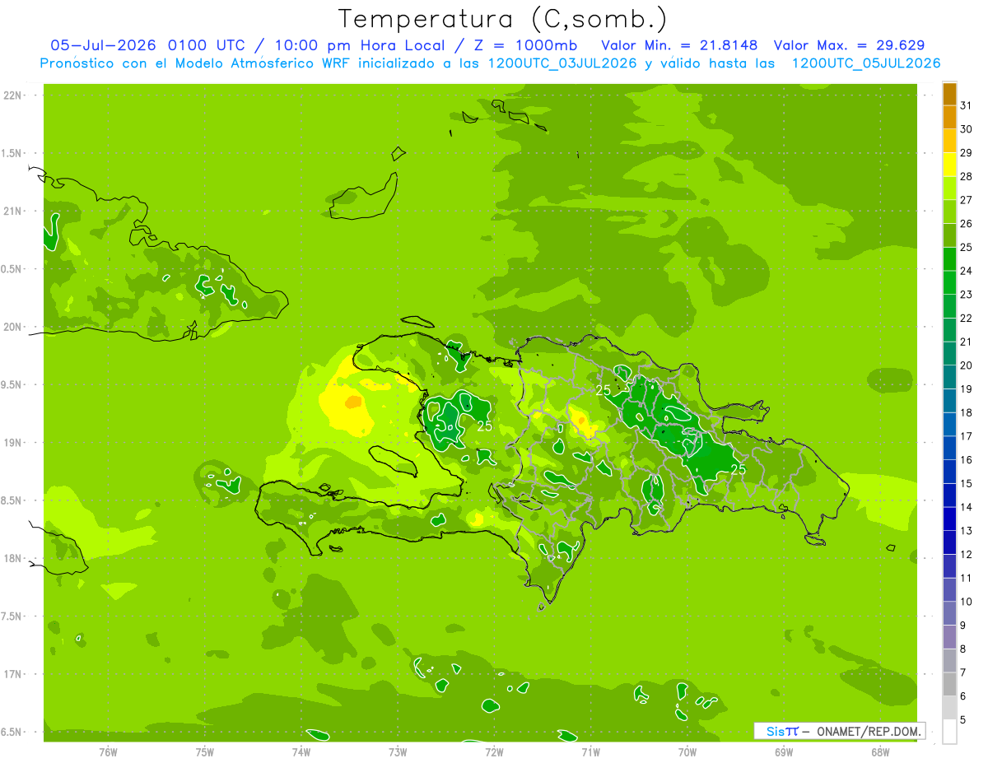
Task: Select 'Valor Min. = 21.8148' text
Action: 679,45
